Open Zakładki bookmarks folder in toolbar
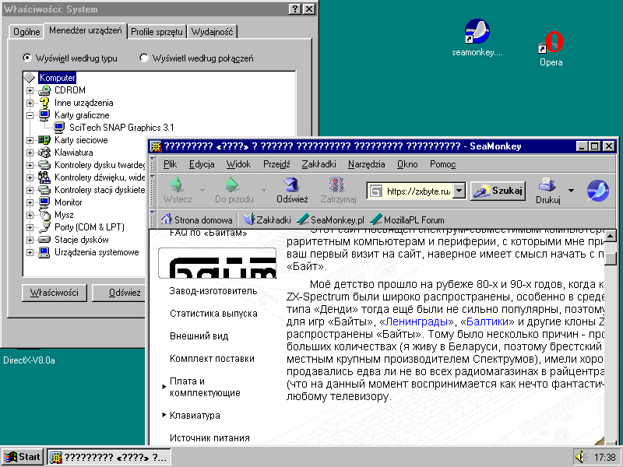623x467 pixels. 267,219
